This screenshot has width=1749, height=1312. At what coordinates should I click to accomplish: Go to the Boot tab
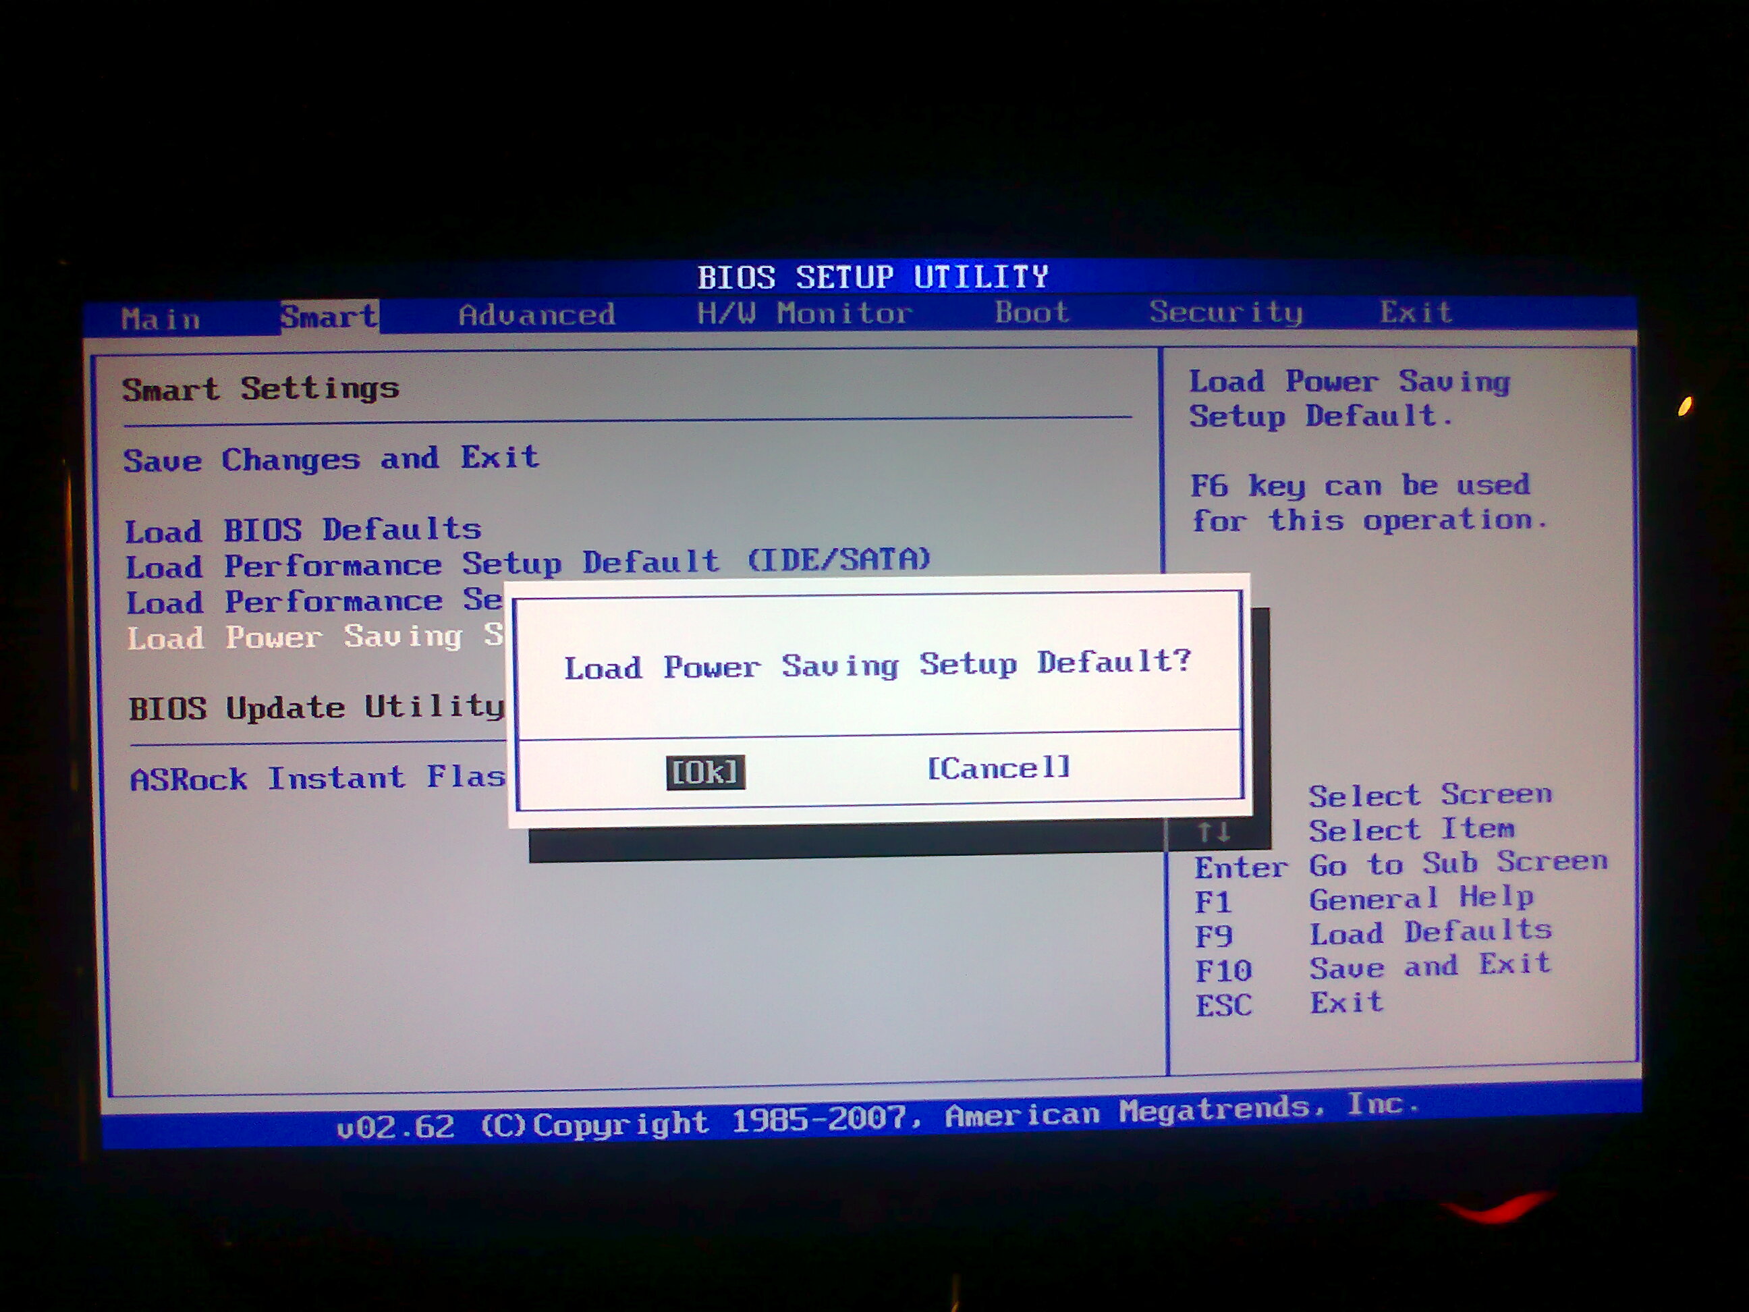(1032, 312)
